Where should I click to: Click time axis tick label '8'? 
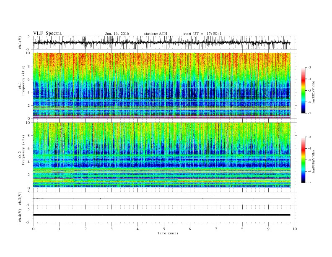click(242, 229)
